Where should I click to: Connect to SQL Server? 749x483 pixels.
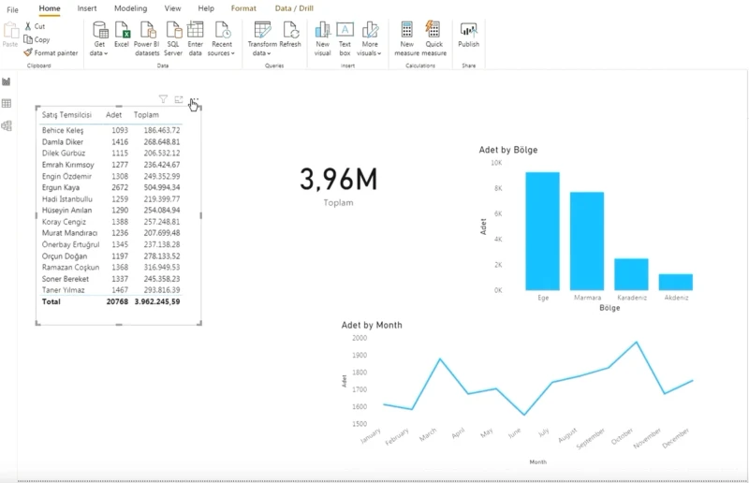173,39
